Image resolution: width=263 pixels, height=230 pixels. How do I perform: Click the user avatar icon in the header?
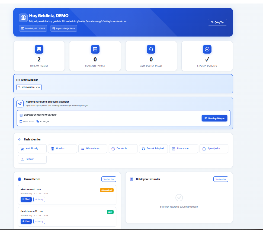pos(23,18)
